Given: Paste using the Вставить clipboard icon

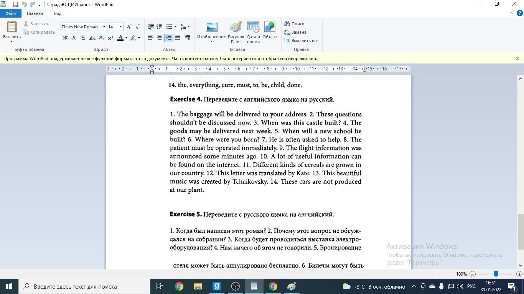Looking at the screenshot, I should coord(12,27).
